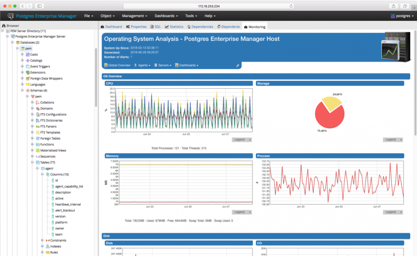
Task: Open the Dashboards menu in top bar
Action: pos(166,16)
